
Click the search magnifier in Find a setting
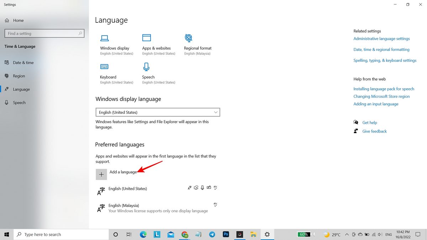tap(80, 33)
